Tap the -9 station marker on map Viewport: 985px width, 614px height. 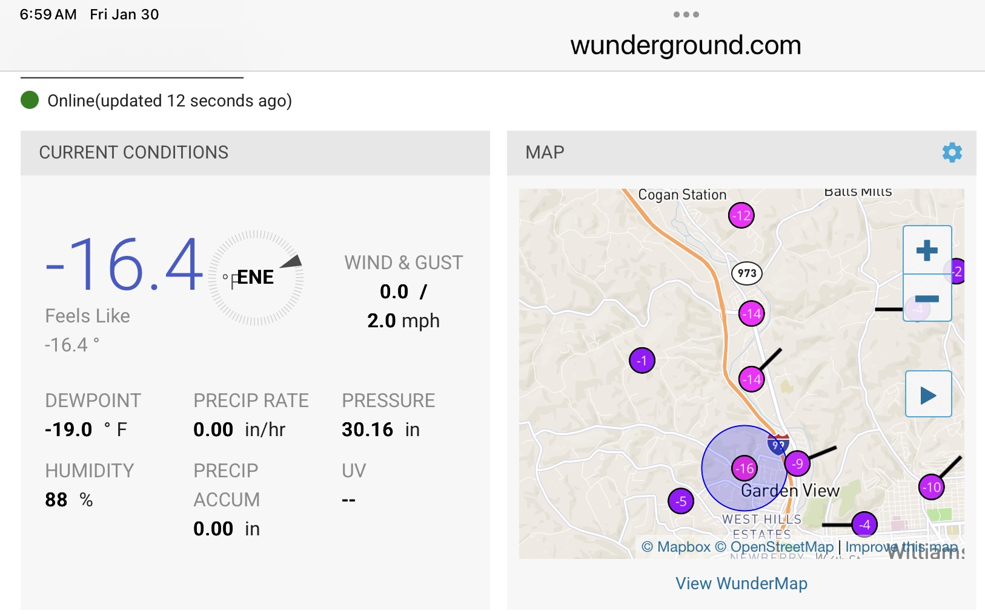[798, 464]
